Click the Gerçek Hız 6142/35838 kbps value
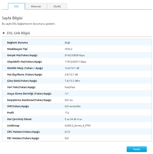 (75, 55)
